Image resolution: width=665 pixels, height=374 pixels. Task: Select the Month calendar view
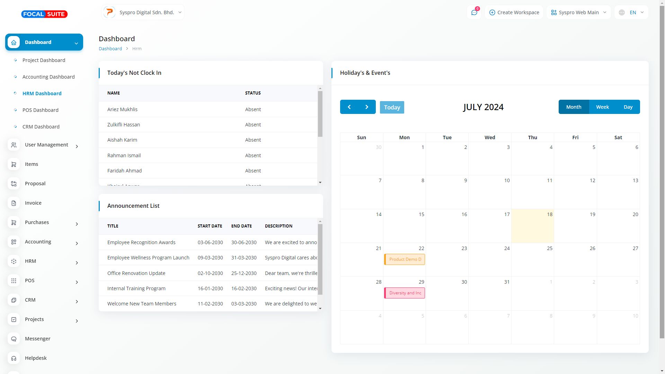coord(574,107)
